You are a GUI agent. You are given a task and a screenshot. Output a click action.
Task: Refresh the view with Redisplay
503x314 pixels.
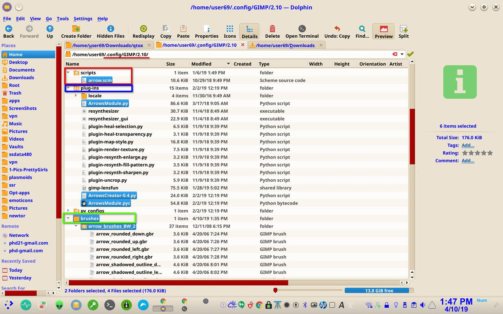[143, 32]
